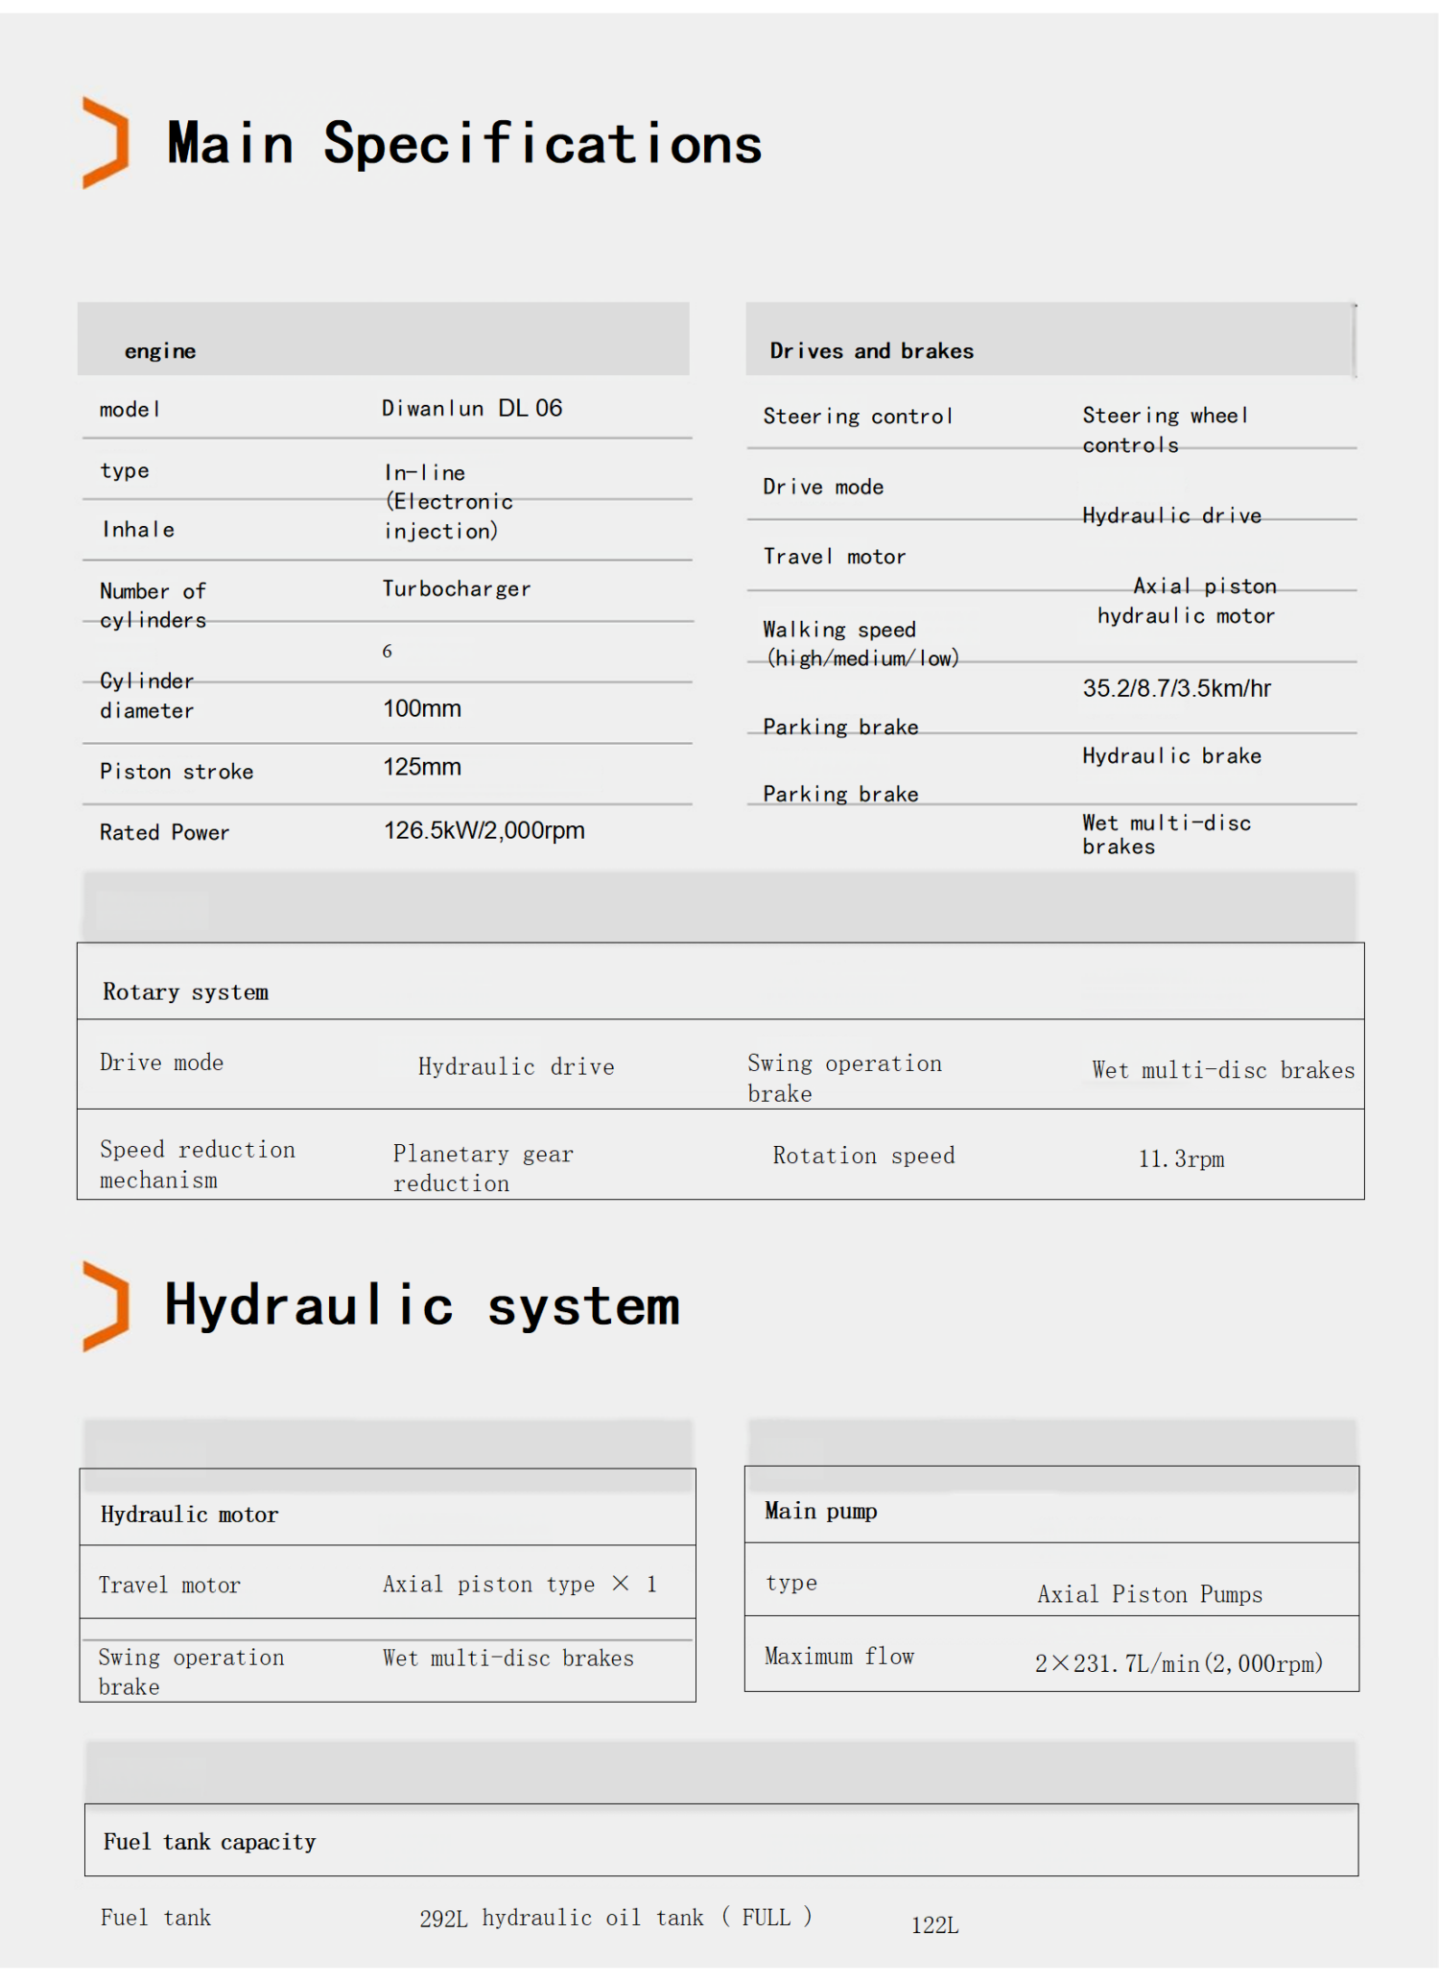This screenshot has width=1439, height=1981.
Task: Select the Axial Piston Pumps value
Action: coord(1150,1594)
